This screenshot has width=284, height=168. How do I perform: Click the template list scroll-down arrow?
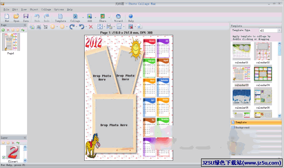pyautogui.click(x=279, y=116)
